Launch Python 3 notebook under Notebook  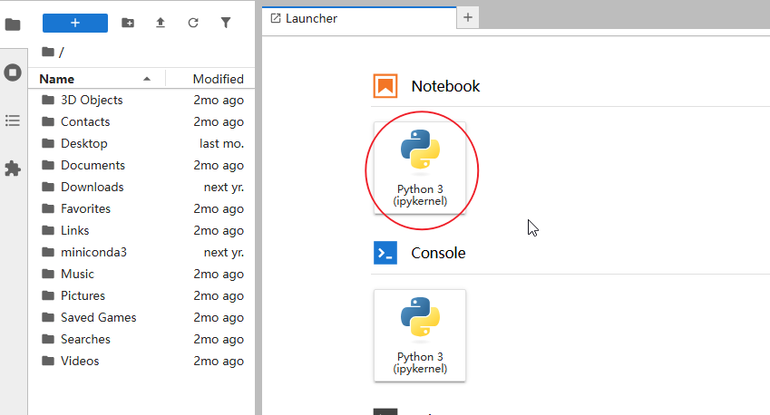click(x=420, y=168)
